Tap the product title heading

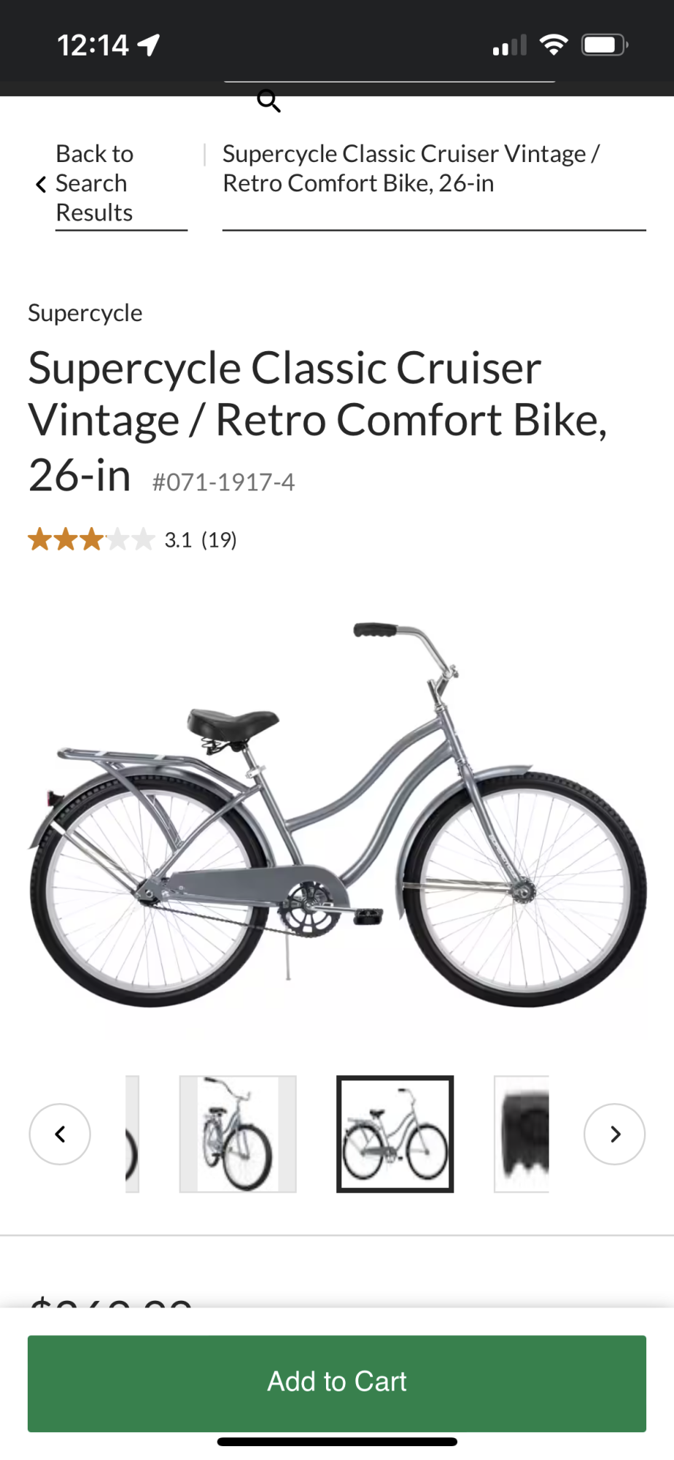(x=318, y=421)
